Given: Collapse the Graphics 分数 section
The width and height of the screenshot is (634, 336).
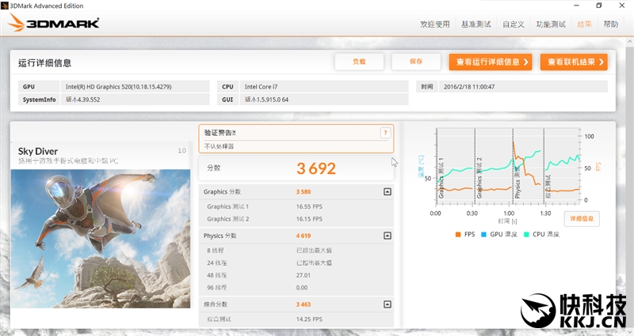Looking at the screenshot, I should pyautogui.click(x=388, y=191).
